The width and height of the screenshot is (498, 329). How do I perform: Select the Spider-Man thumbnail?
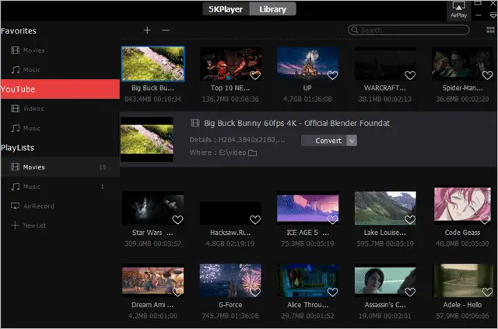tap(462, 64)
